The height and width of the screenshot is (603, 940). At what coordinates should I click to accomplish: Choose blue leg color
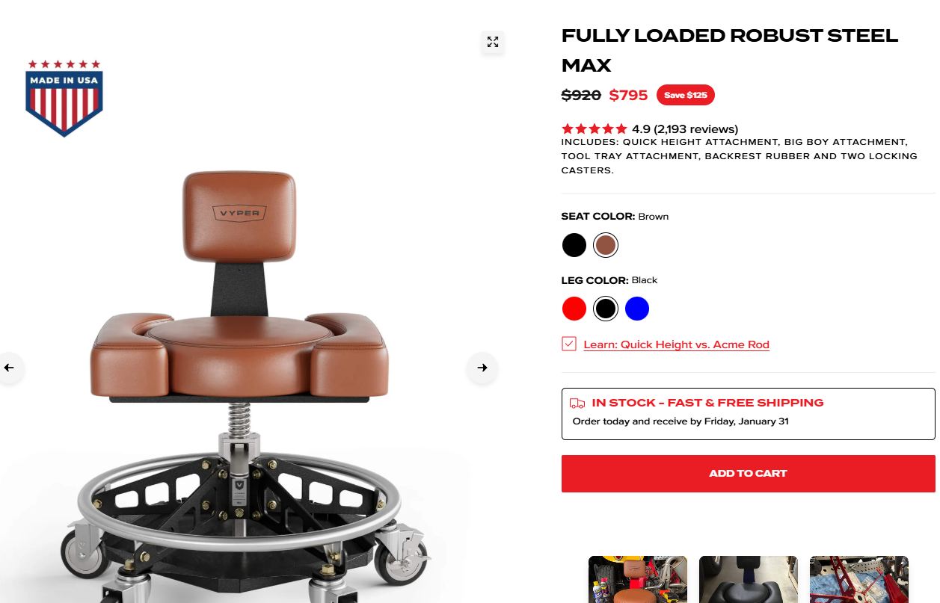pos(637,309)
